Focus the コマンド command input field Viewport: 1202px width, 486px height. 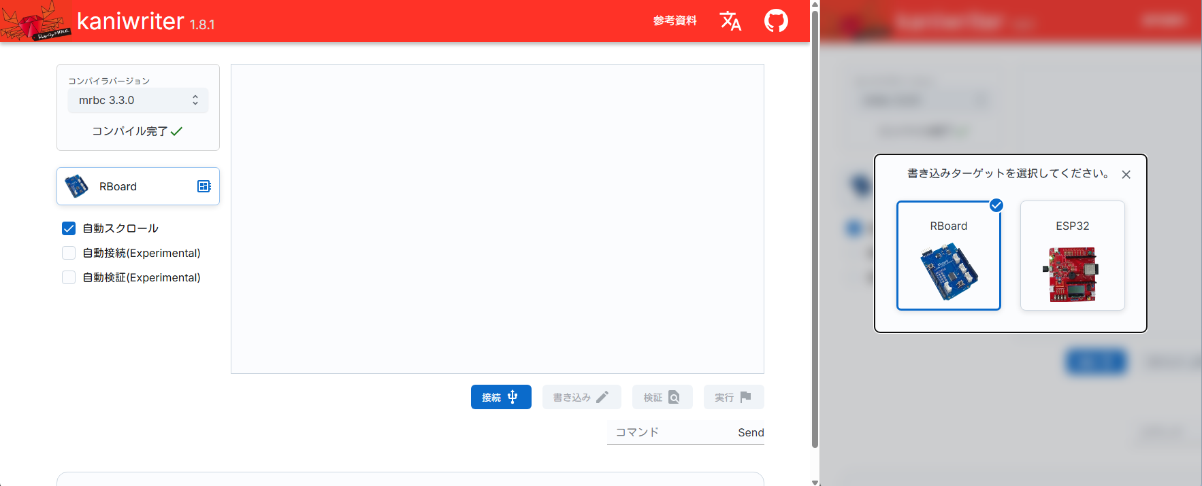[x=669, y=432]
